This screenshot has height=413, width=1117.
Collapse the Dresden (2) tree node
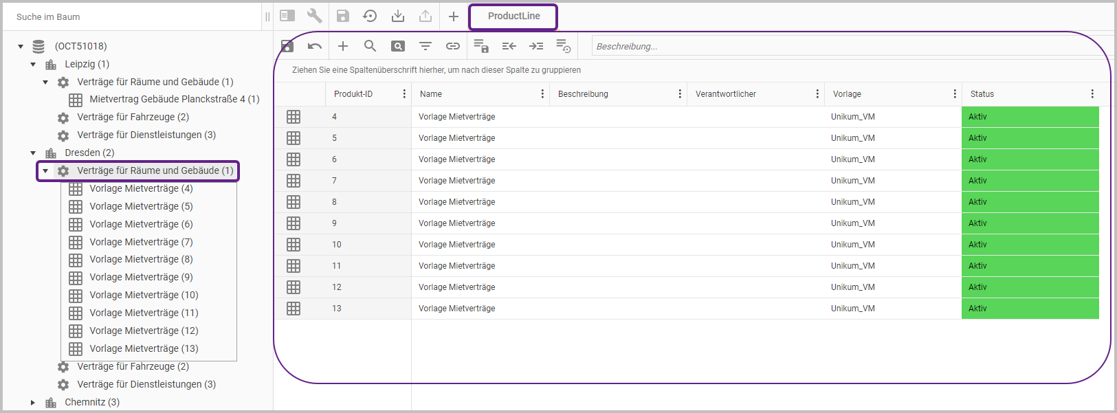click(x=33, y=153)
